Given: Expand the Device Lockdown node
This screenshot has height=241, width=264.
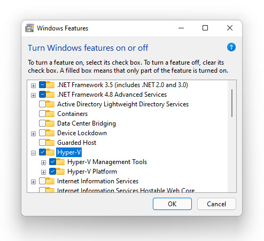Looking at the screenshot, I should [33, 134].
